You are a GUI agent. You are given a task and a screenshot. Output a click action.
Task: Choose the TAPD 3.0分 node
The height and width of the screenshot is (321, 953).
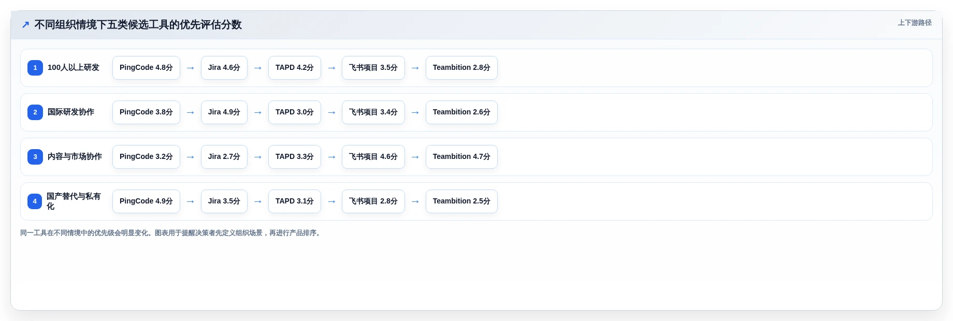click(295, 112)
